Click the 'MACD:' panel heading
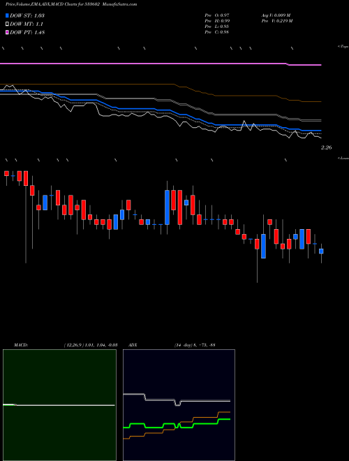The image size is (349, 461). click(x=21, y=345)
